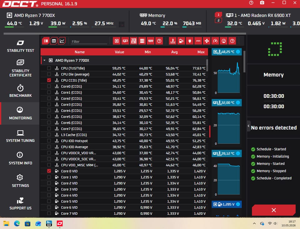Focus the Filter text field
The image size is (300, 229).
point(89,41)
